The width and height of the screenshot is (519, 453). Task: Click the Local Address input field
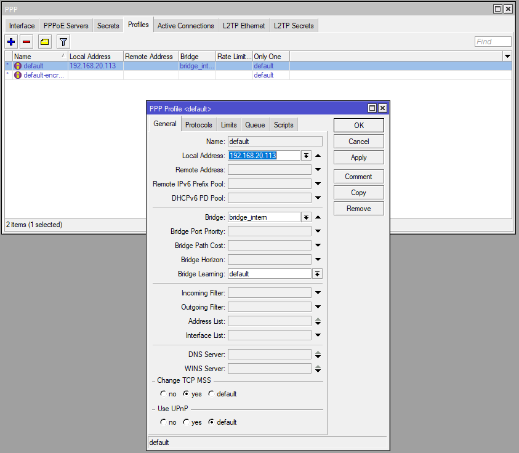264,156
